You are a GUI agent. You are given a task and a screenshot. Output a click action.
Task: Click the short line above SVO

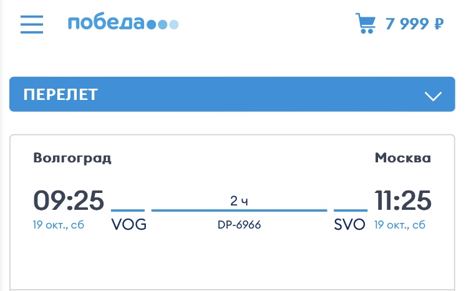pyautogui.click(x=350, y=210)
